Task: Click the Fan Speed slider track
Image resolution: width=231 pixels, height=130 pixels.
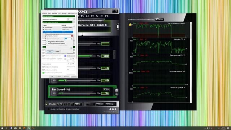Action: click(x=77, y=93)
